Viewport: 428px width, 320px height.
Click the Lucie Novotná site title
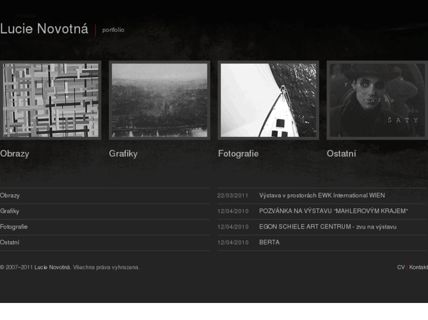[44, 29]
